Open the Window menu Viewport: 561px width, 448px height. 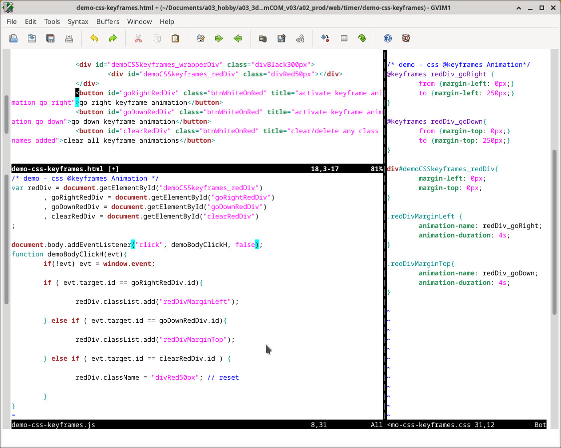(139, 21)
